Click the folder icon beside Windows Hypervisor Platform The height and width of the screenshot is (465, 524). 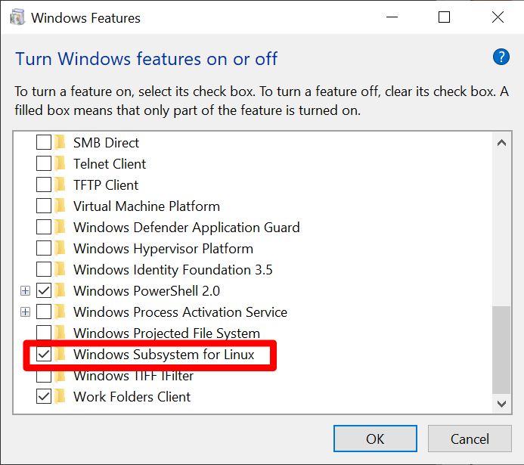[60, 249]
